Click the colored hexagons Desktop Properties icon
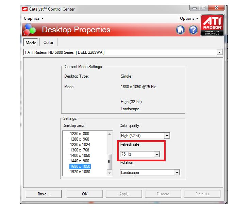250x210 pixels. coord(30,30)
